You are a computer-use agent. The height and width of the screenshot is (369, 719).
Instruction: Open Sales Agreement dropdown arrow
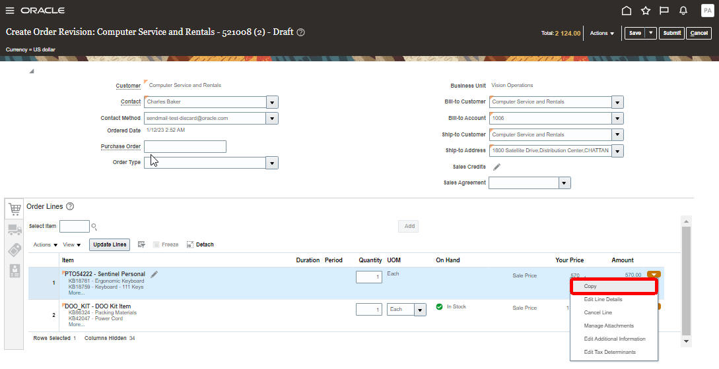565,183
